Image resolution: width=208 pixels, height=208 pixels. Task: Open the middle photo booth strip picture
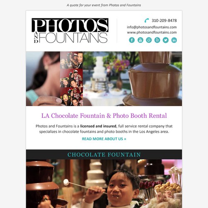tap(72, 78)
